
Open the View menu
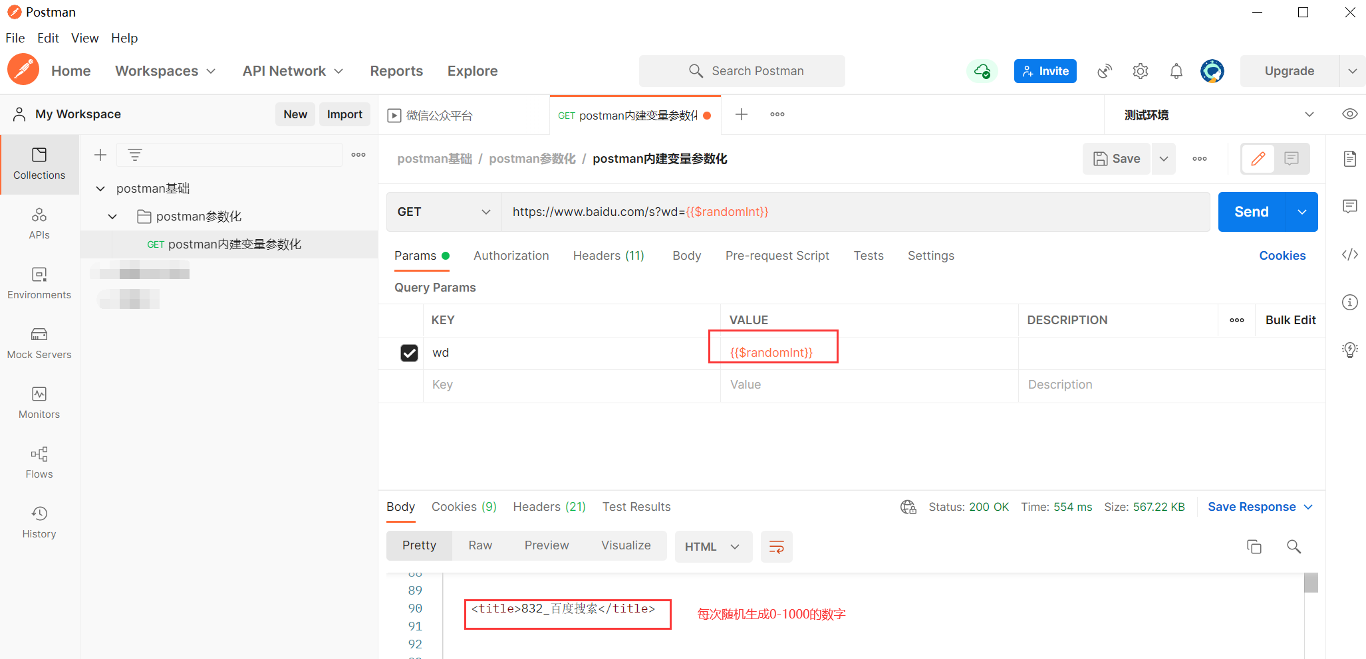point(84,38)
